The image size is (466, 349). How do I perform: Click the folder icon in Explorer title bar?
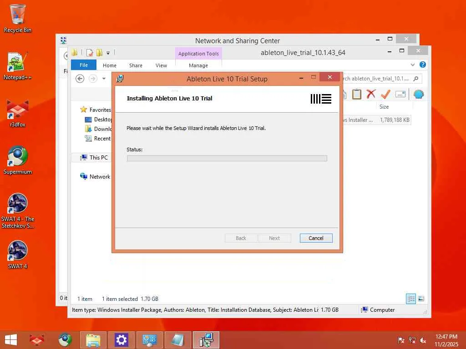tap(74, 53)
